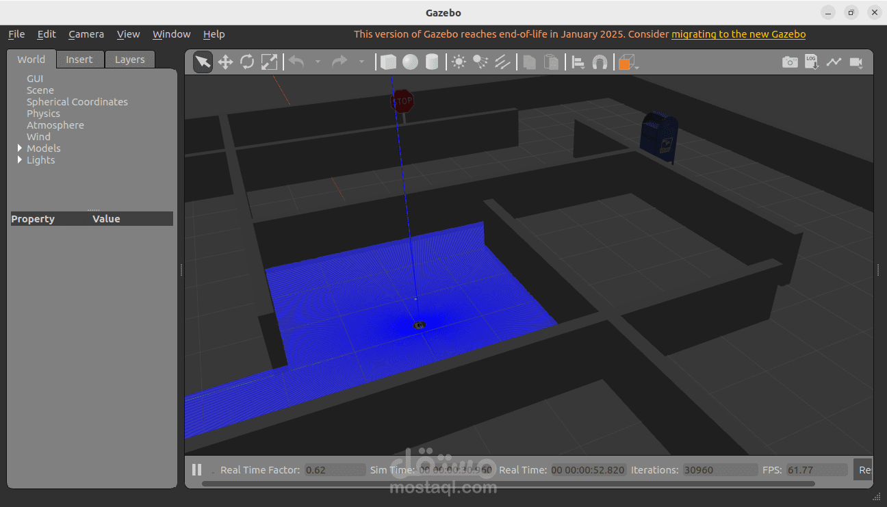Click the STOP sign model in scene
Screen dimensions: 887x507
click(x=402, y=103)
